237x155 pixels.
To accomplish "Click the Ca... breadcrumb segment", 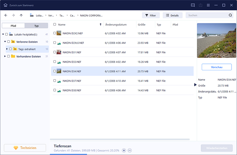I will [x=72, y=15].
